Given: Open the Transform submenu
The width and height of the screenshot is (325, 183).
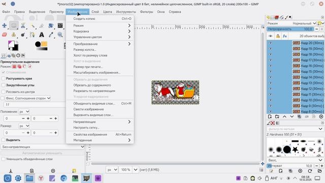Looking at the screenshot, I should coord(100,44).
